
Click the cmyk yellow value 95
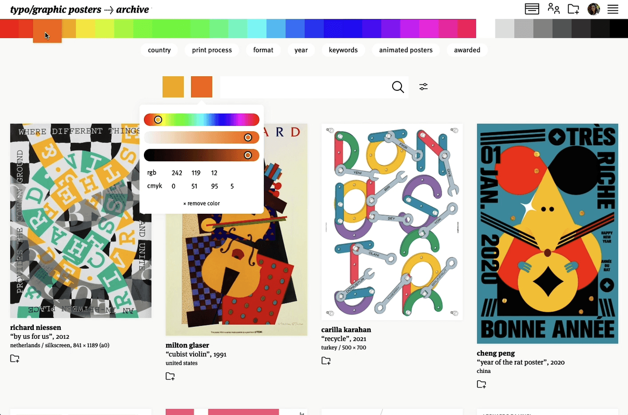click(x=215, y=186)
